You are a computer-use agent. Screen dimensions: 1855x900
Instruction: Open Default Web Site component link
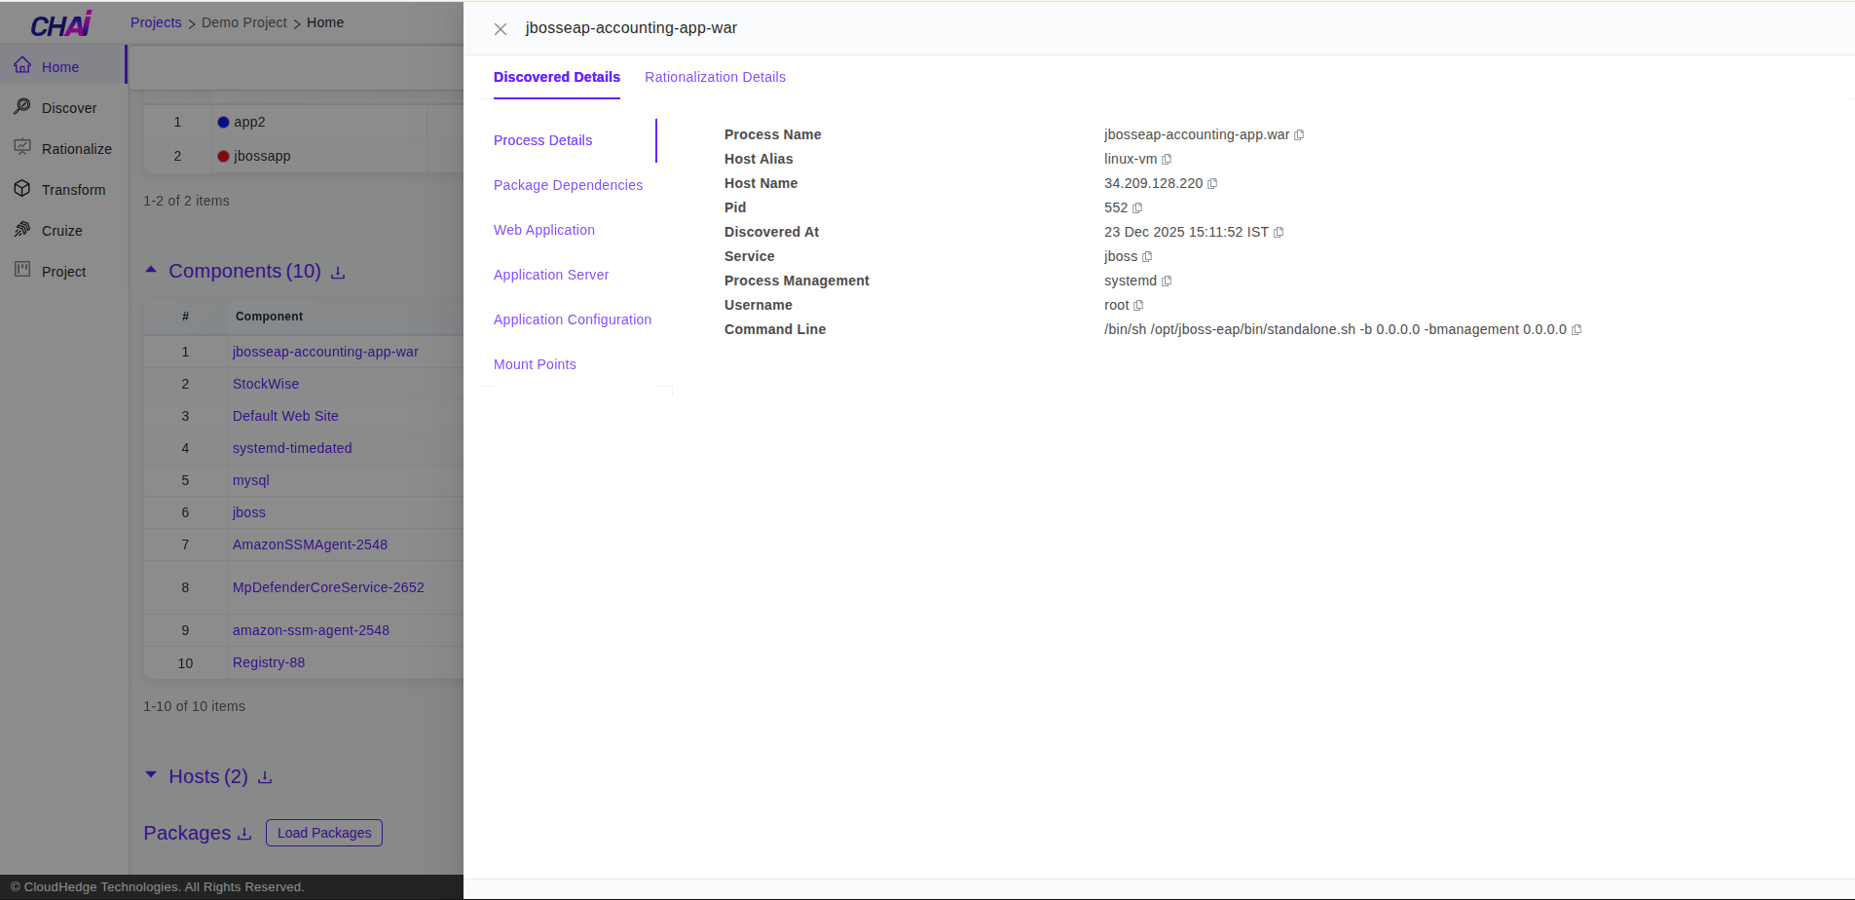point(285,416)
